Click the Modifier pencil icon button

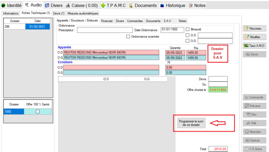(254, 37)
